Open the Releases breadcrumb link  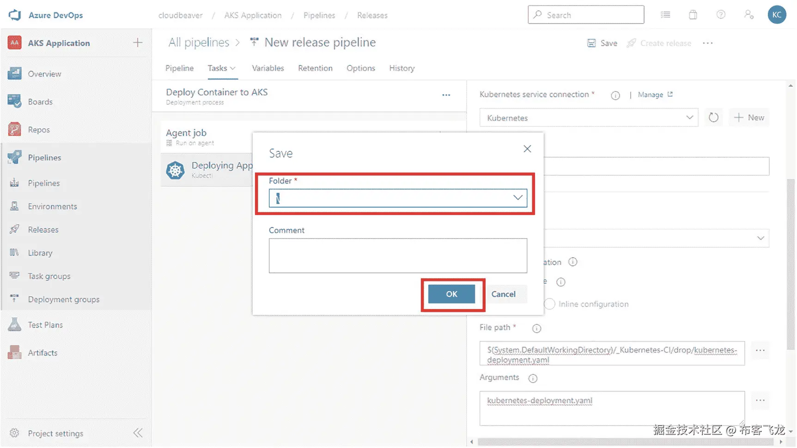pos(372,15)
